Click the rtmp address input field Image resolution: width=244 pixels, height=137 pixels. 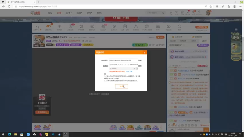pyautogui.click(x=124, y=60)
